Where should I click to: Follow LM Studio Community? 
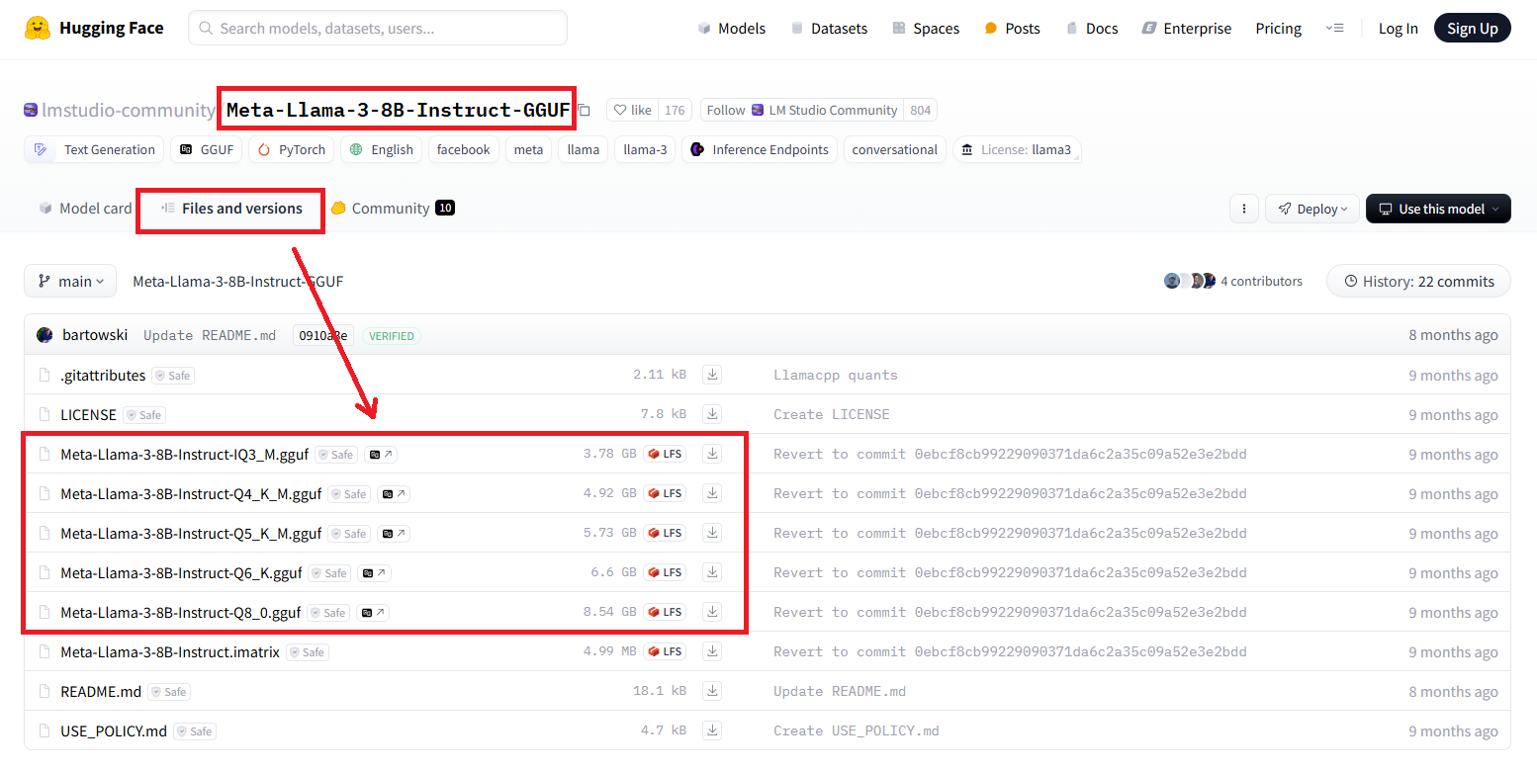point(800,111)
